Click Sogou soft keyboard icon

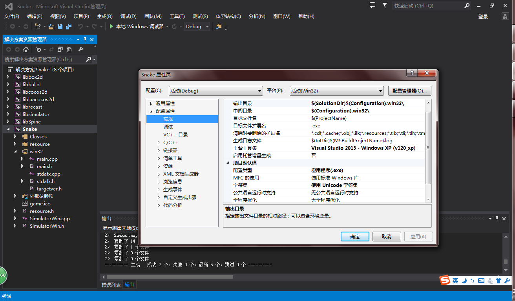[482, 281]
